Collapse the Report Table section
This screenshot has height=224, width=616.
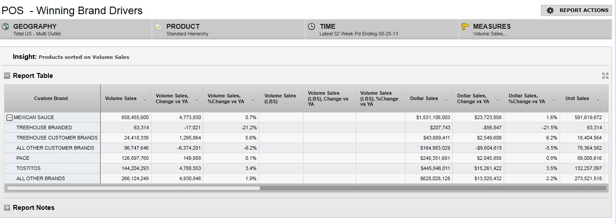point(7,76)
